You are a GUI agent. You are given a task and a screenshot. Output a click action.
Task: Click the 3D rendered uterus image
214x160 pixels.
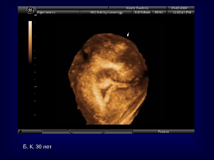[108, 79]
